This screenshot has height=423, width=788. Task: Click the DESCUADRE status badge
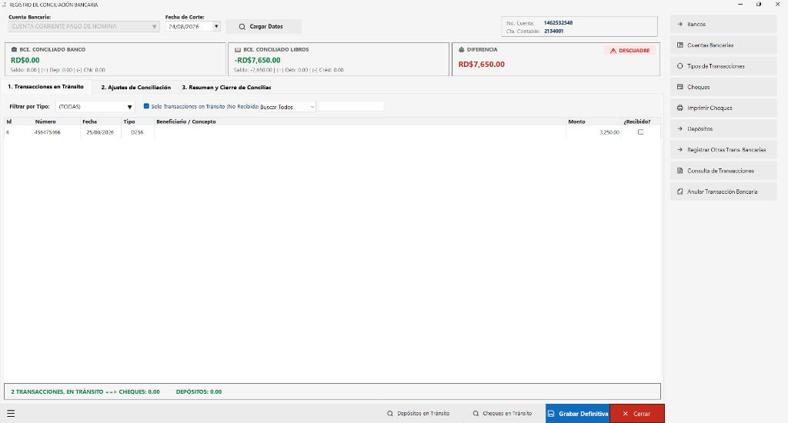pyautogui.click(x=629, y=51)
